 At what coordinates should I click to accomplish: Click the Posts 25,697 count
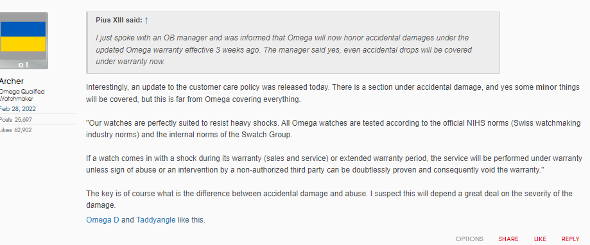pyautogui.click(x=16, y=120)
